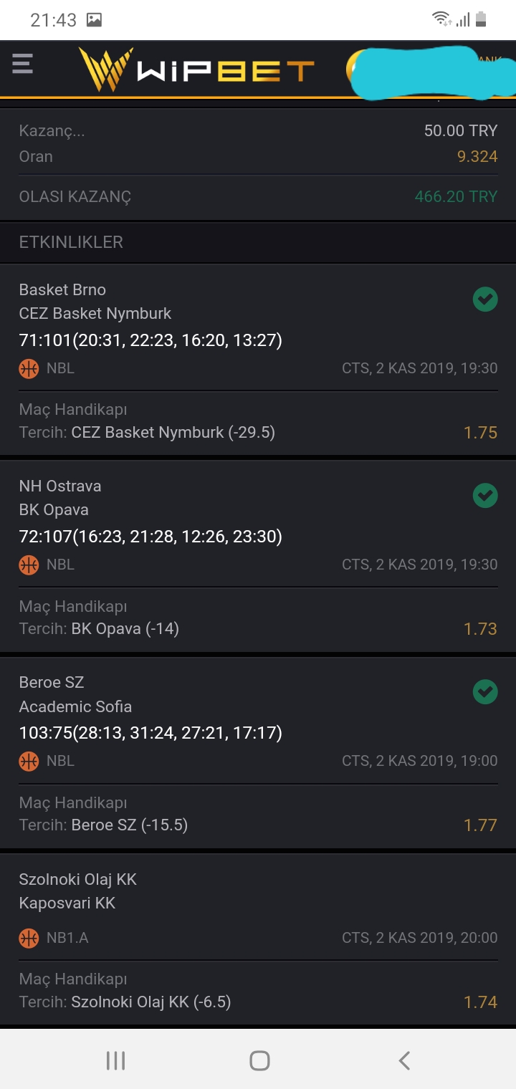Image resolution: width=516 pixels, height=1089 pixels.
Task: Tap Android recent apps button
Action: click(x=115, y=1060)
